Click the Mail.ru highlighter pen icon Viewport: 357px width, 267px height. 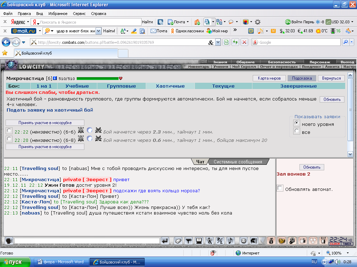tap(134, 31)
